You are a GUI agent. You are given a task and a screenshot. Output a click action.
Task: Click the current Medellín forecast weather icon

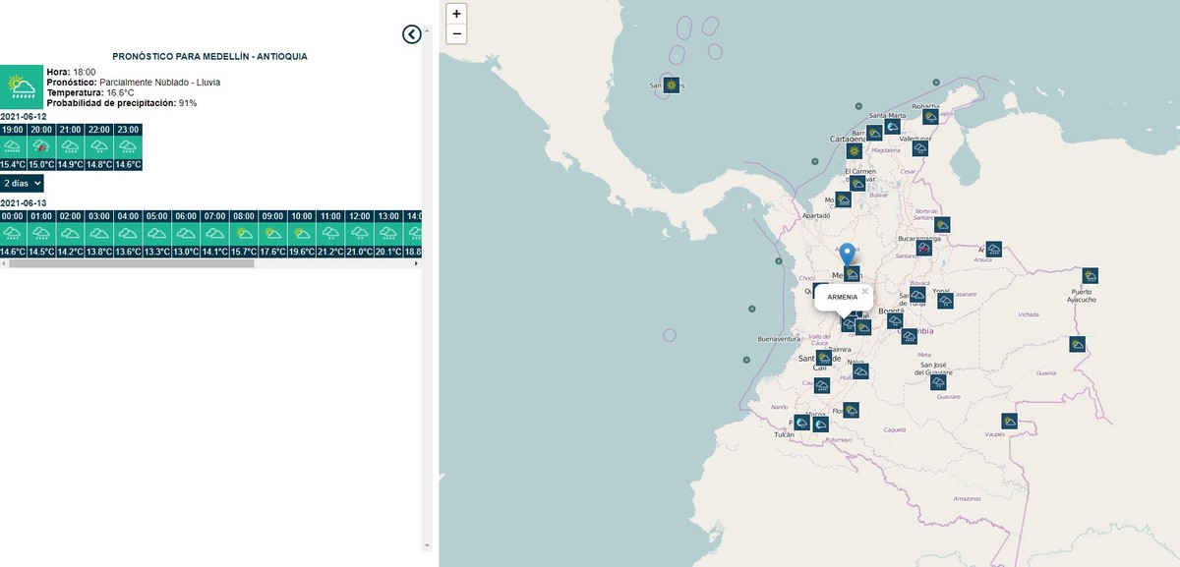click(x=22, y=86)
